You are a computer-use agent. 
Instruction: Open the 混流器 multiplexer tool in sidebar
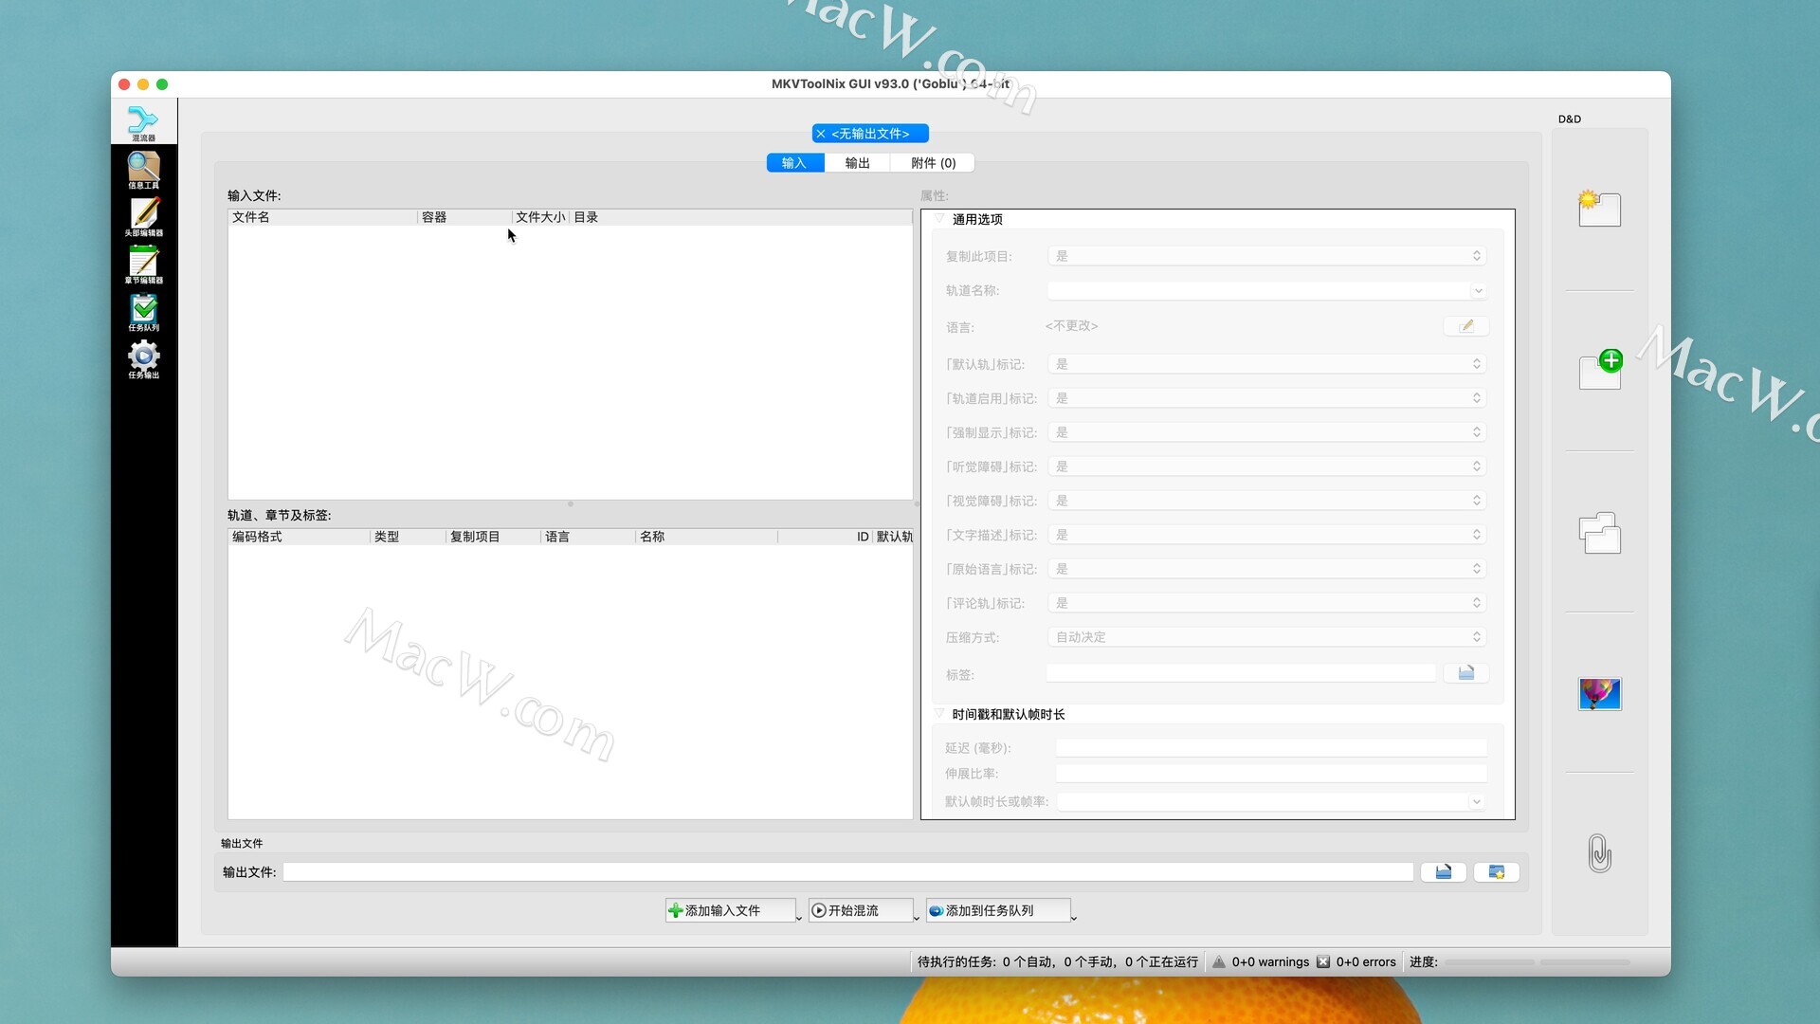pos(143,122)
